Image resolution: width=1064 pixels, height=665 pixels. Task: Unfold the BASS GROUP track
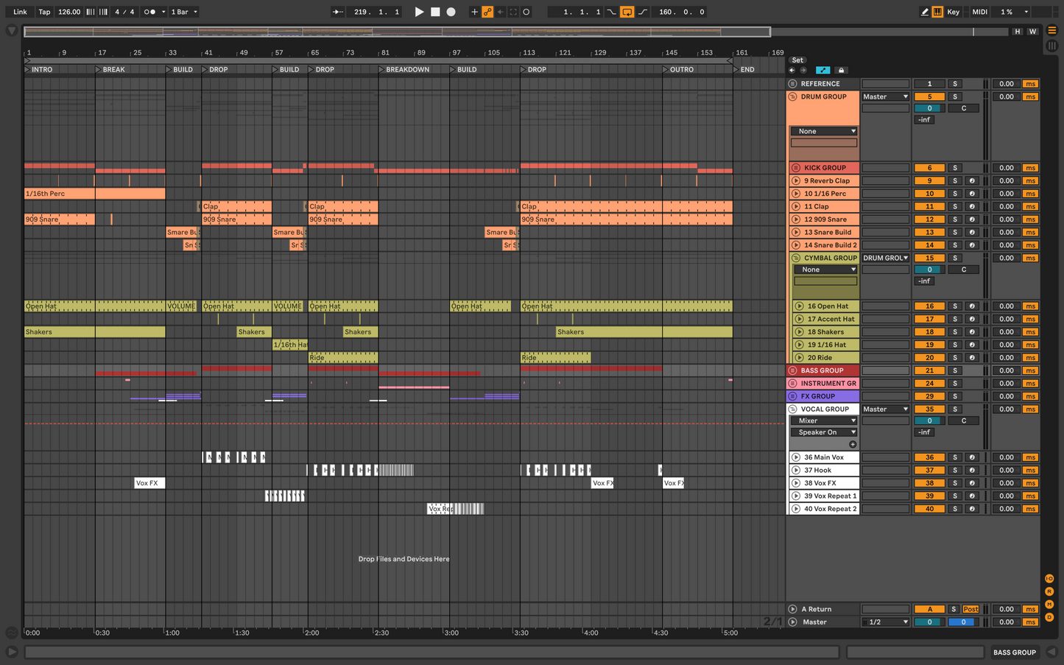click(x=793, y=370)
